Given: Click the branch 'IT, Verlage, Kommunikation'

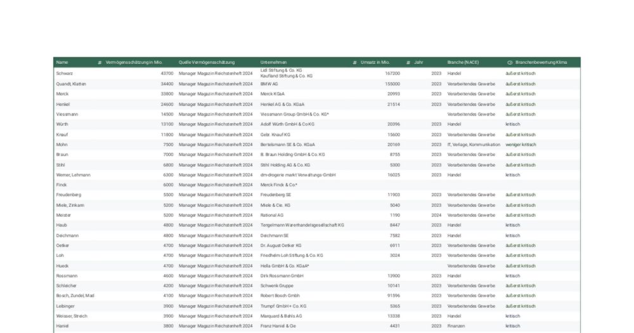Looking at the screenshot, I should pyautogui.click(x=474, y=145).
